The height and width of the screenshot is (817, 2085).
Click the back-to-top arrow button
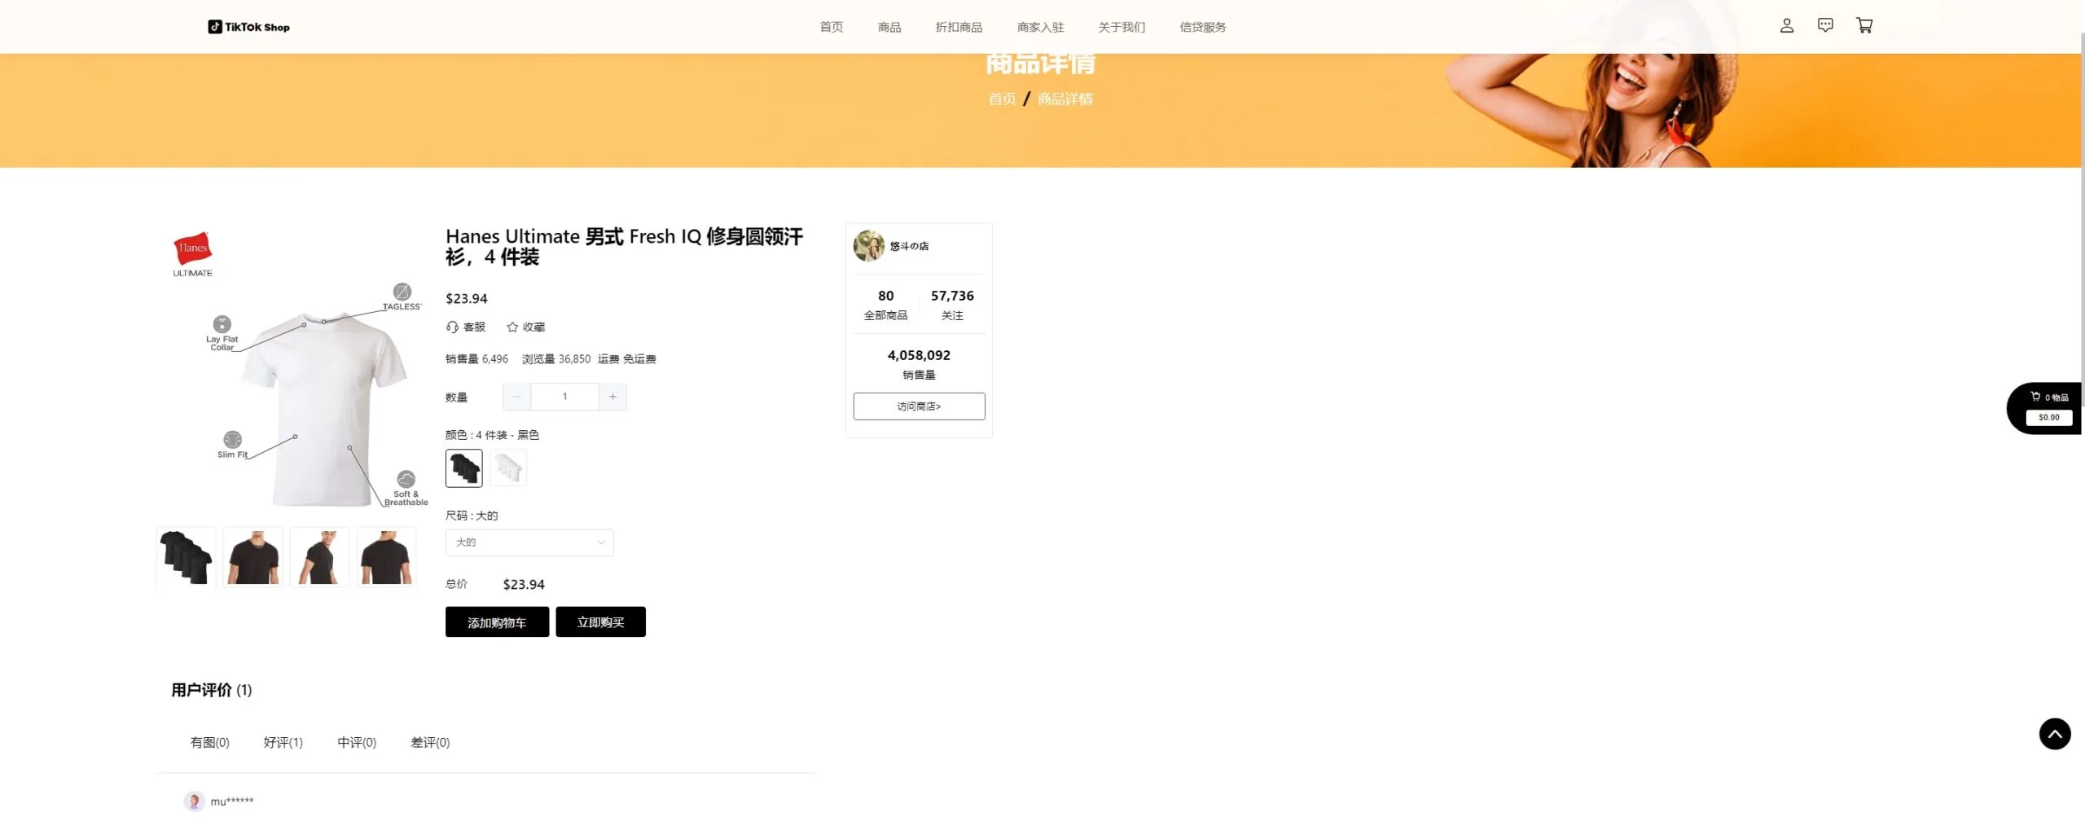coord(2054,734)
